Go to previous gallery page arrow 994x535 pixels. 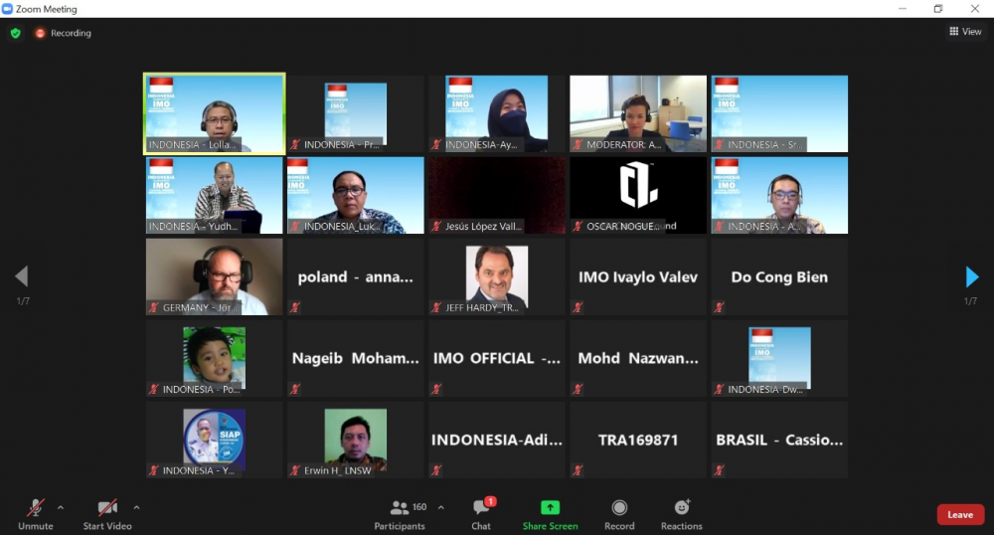coord(22,276)
